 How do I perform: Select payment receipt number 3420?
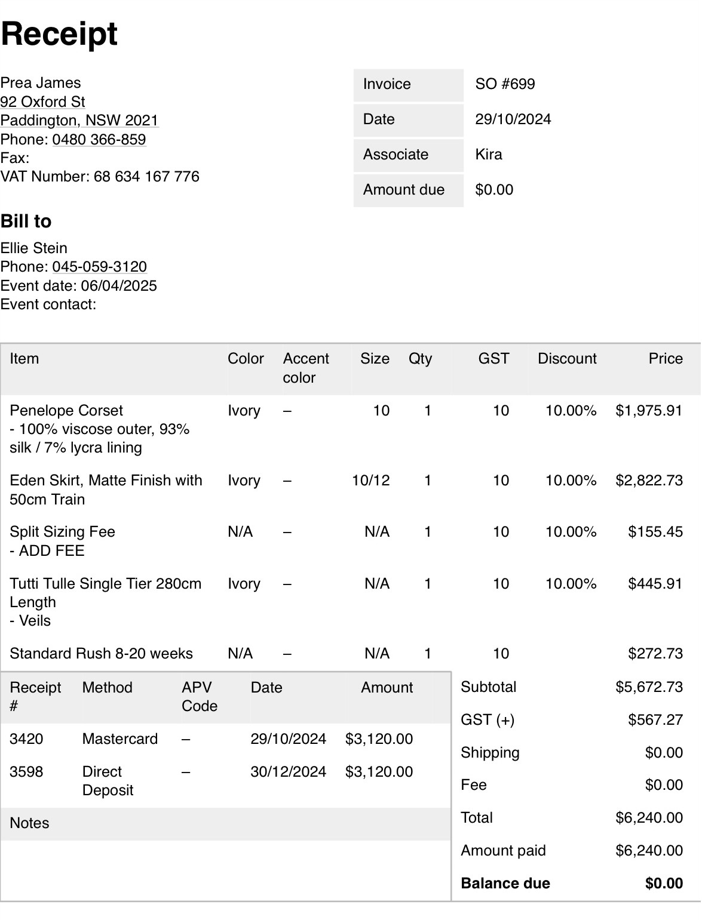[26, 739]
